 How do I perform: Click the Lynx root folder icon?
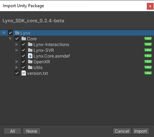point(17,33)
